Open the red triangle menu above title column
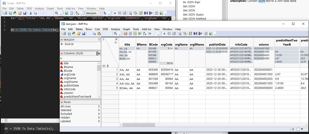This screenshot has width=309, height=134. [116, 39]
